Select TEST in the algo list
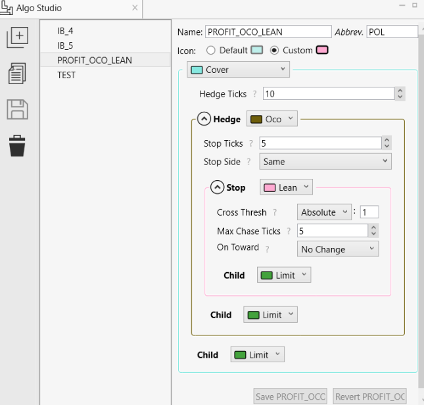Image resolution: width=424 pixels, height=405 pixels. tap(66, 75)
